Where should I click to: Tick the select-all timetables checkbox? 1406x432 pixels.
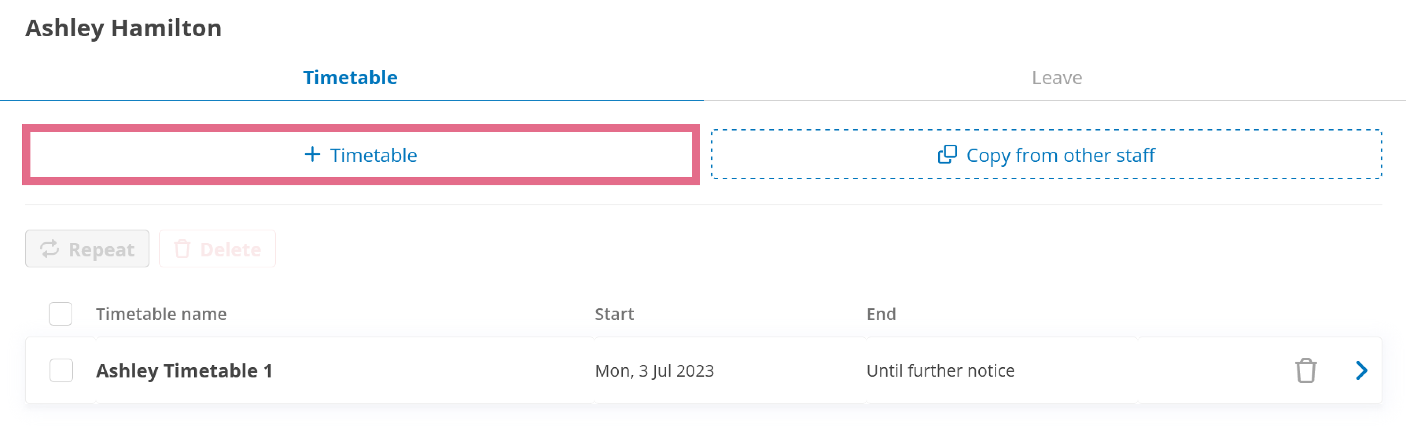tap(61, 314)
